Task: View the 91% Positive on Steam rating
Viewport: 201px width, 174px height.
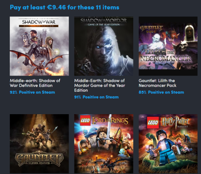Action: (96, 97)
